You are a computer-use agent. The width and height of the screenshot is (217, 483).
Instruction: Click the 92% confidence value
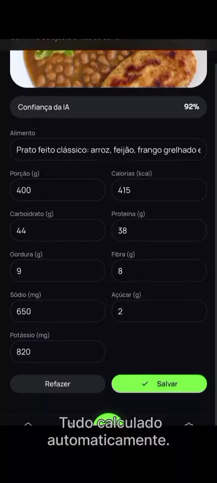pos(192,107)
